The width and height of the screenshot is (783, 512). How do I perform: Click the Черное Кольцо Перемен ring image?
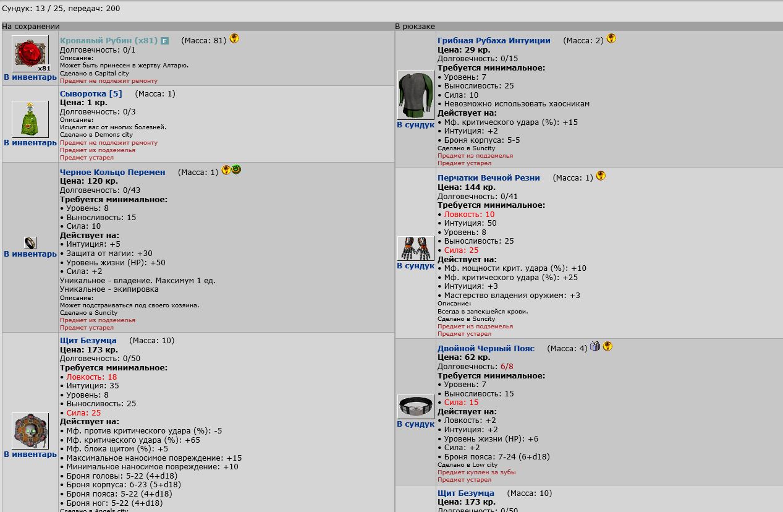[x=30, y=242]
